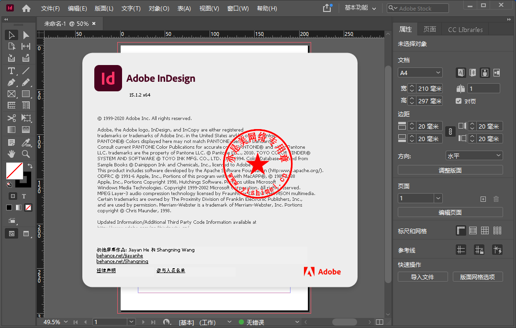
Task: Select the Pencil tool
Action: pos(26,82)
